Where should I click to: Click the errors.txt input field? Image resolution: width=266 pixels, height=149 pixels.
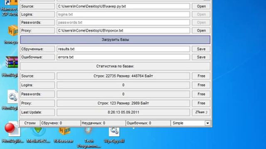(x=123, y=57)
